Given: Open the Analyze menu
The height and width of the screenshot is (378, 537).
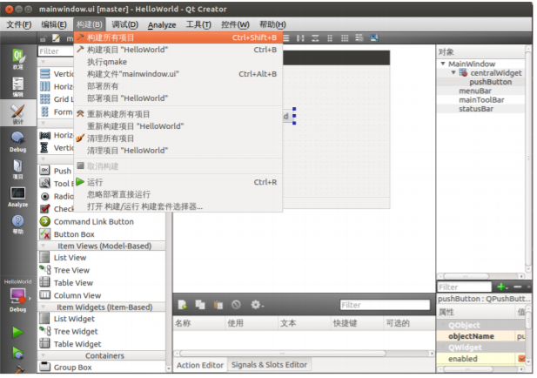Looking at the screenshot, I should pyautogui.click(x=162, y=24).
